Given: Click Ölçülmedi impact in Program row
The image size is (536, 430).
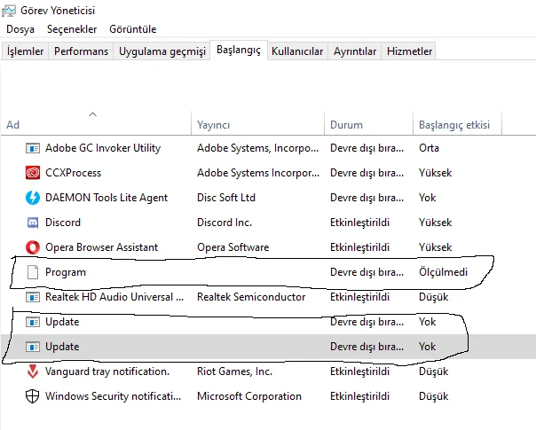Looking at the screenshot, I should (443, 272).
